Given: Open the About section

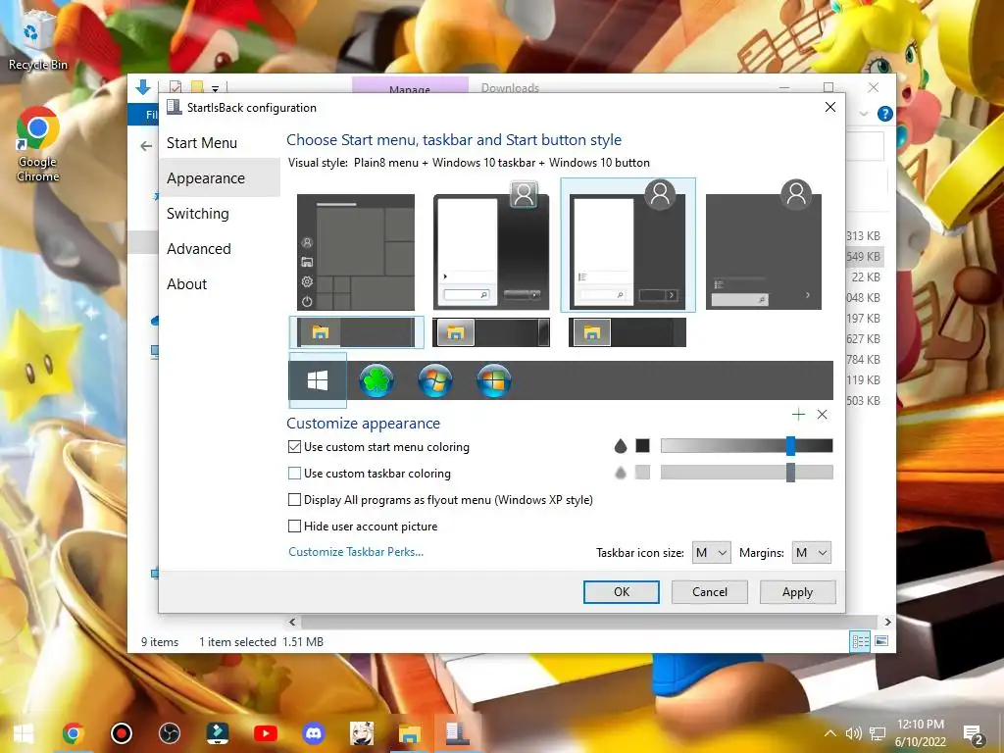Looking at the screenshot, I should pos(186,283).
